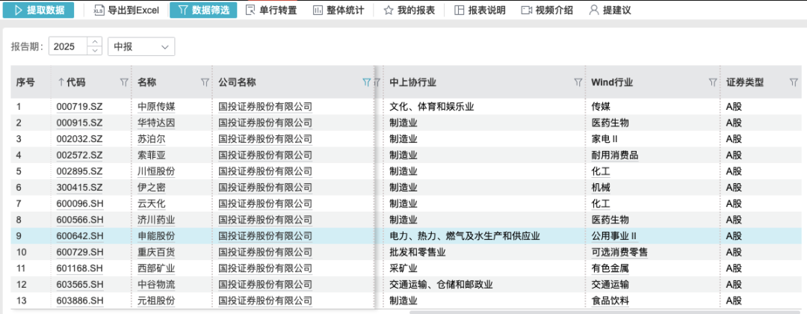Click the 单行转置 toolbar icon
The width and height of the screenshot is (807, 314).
(252, 10)
